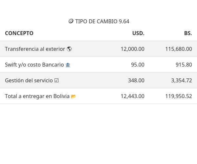Click the 115,680.00 Bs amount
The height and width of the screenshot is (164, 197).
pyautogui.click(x=178, y=49)
